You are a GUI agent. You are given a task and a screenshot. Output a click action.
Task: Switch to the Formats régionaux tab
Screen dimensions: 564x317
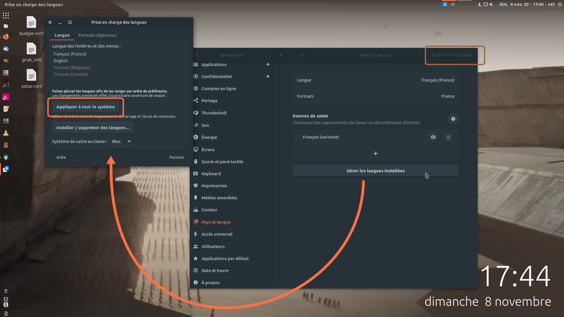97,35
